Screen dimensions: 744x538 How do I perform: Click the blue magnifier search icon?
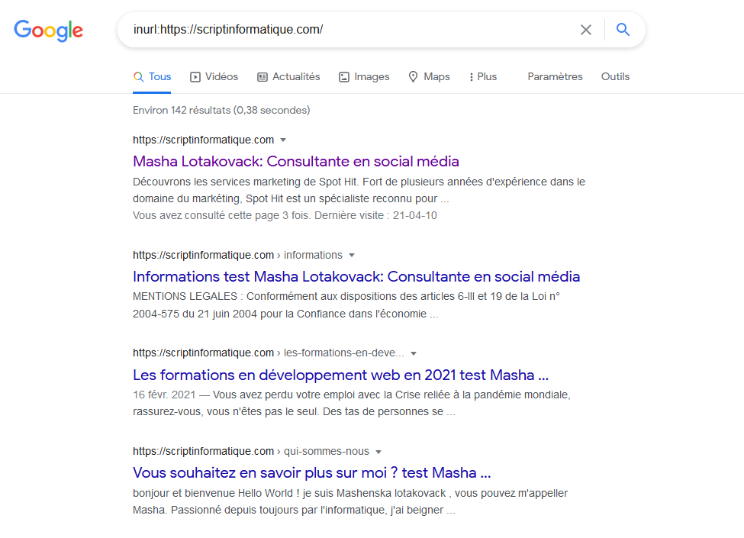coord(623,30)
